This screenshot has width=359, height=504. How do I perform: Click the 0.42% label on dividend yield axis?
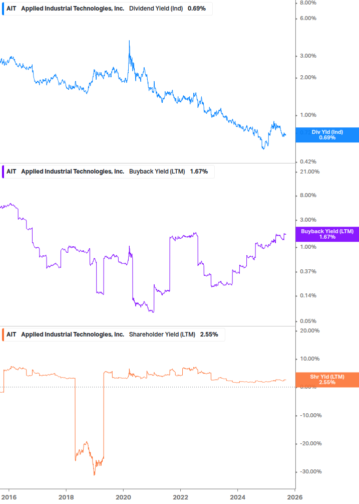pyautogui.click(x=308, y=162)
